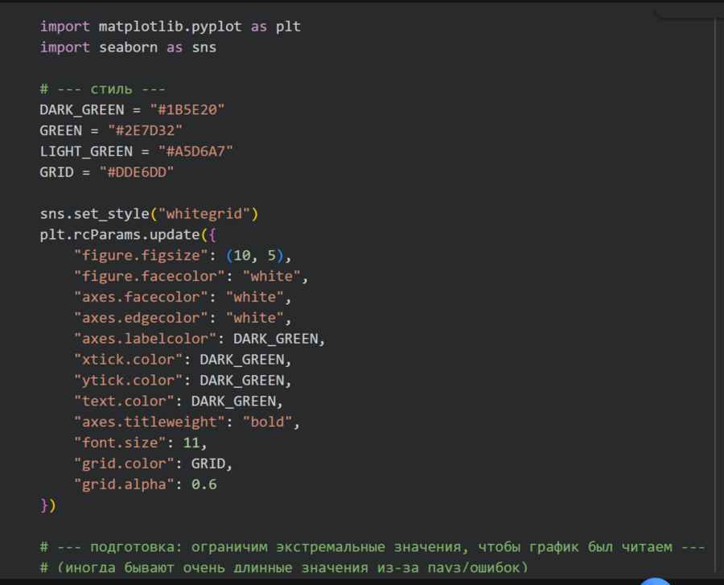Click the "# --- стиль ---" comment line
This screenshot has width=724, height=585.
(x=103, y=89)
